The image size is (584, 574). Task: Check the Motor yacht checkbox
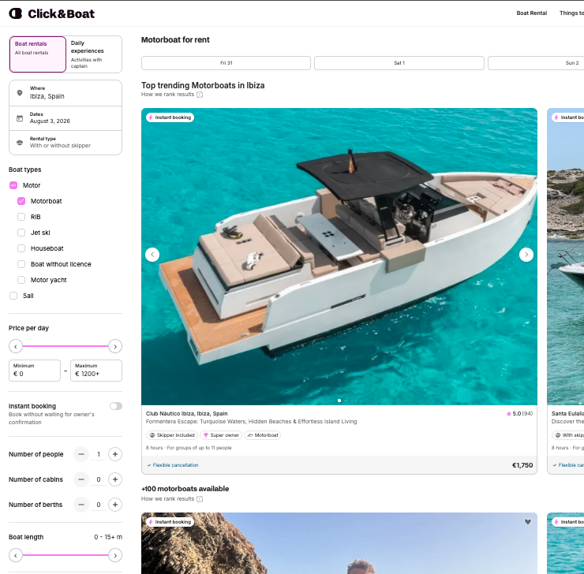pyautogui.click(x=21, y=280)
